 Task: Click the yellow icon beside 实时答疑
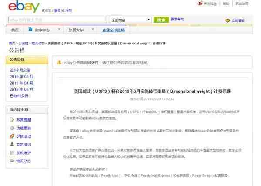click(228, 20)
